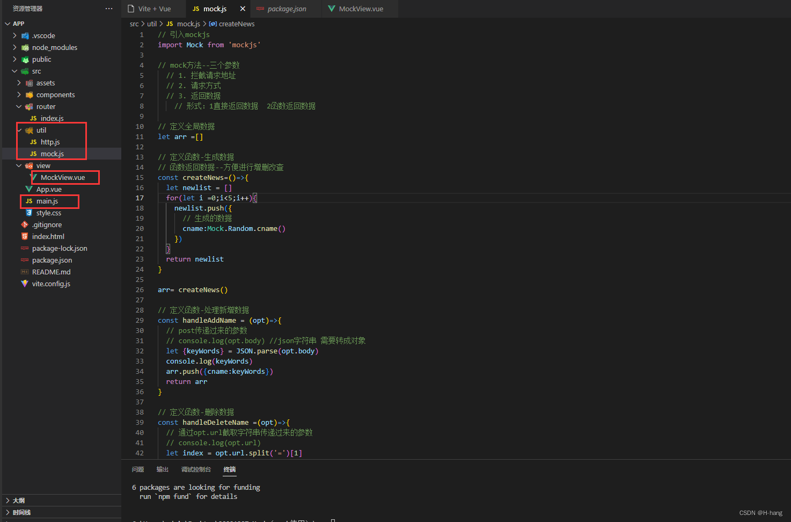This screenshot has height=522, width=791.
Task: Open index.js in the router folder
Action: pyautogui.click(x=52, y=118)
